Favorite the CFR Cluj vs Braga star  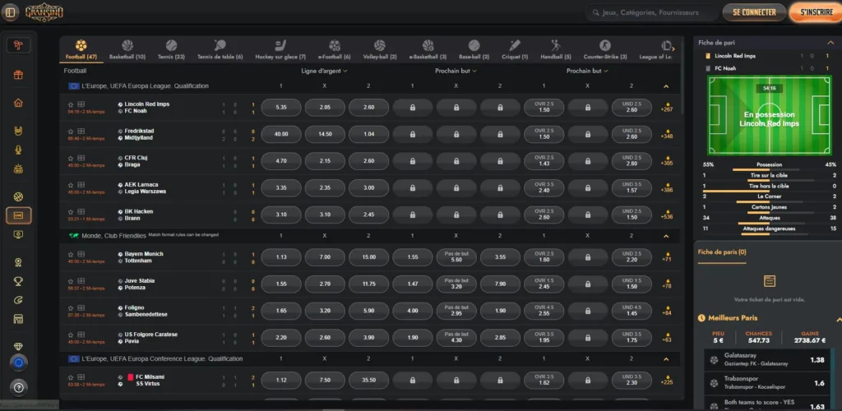[x=71, y=158]
